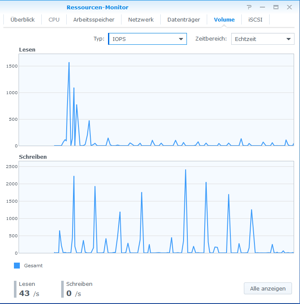Select the Volume tab
300x304 pixels.
click(x=224, y=19)
